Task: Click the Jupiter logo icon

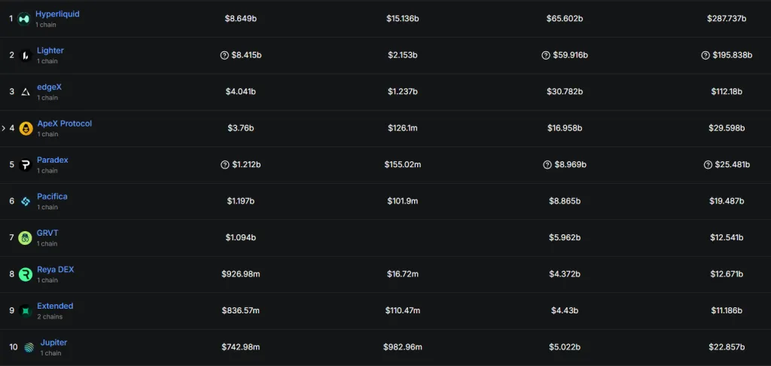Action: [x=29, y=347]
